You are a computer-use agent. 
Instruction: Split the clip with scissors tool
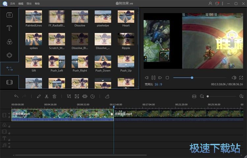point(46,96)
